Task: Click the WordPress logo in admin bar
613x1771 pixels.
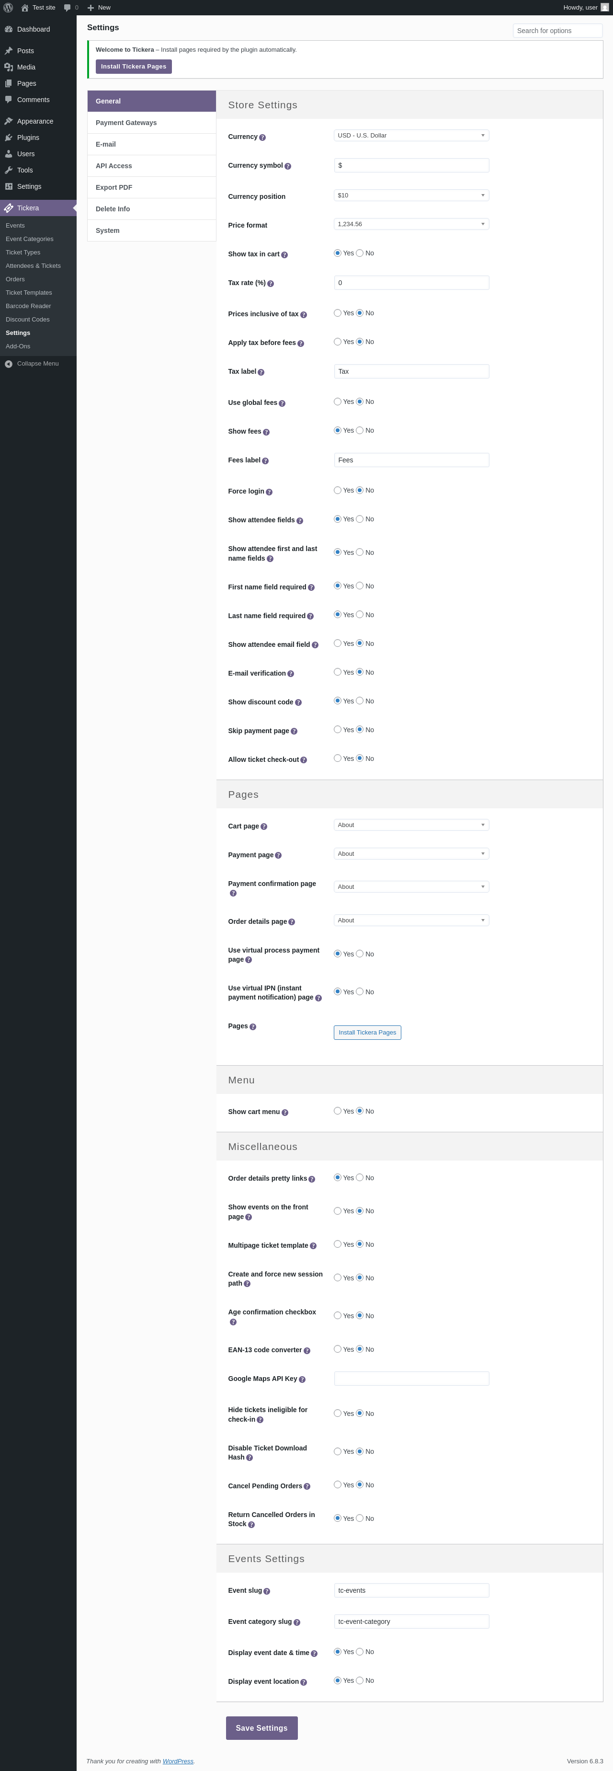Action: coord(8,8)
